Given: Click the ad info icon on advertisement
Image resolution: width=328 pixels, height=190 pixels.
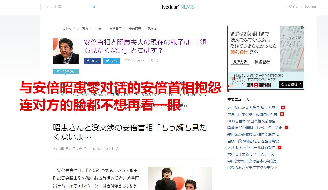Looking at the screenshot, I should (303, 27).
